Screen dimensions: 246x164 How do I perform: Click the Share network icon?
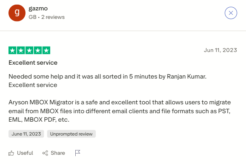(x=45, y=153)
